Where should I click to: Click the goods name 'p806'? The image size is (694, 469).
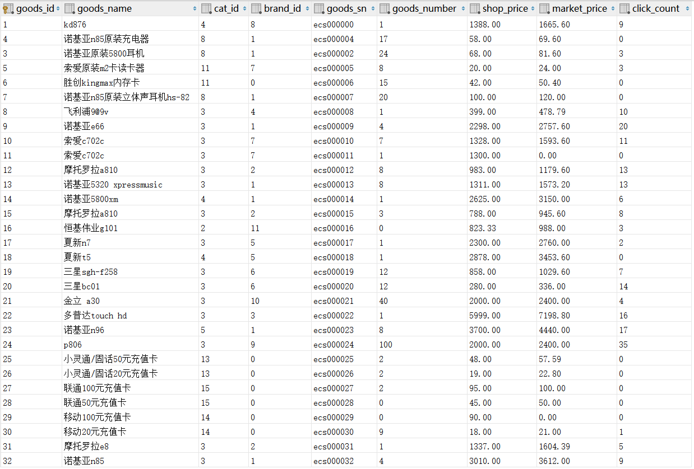coord(73,345)
